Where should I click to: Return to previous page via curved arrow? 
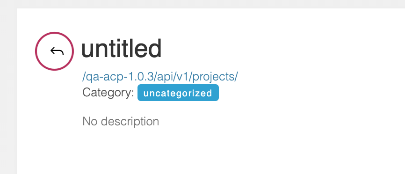coord(55,51)
